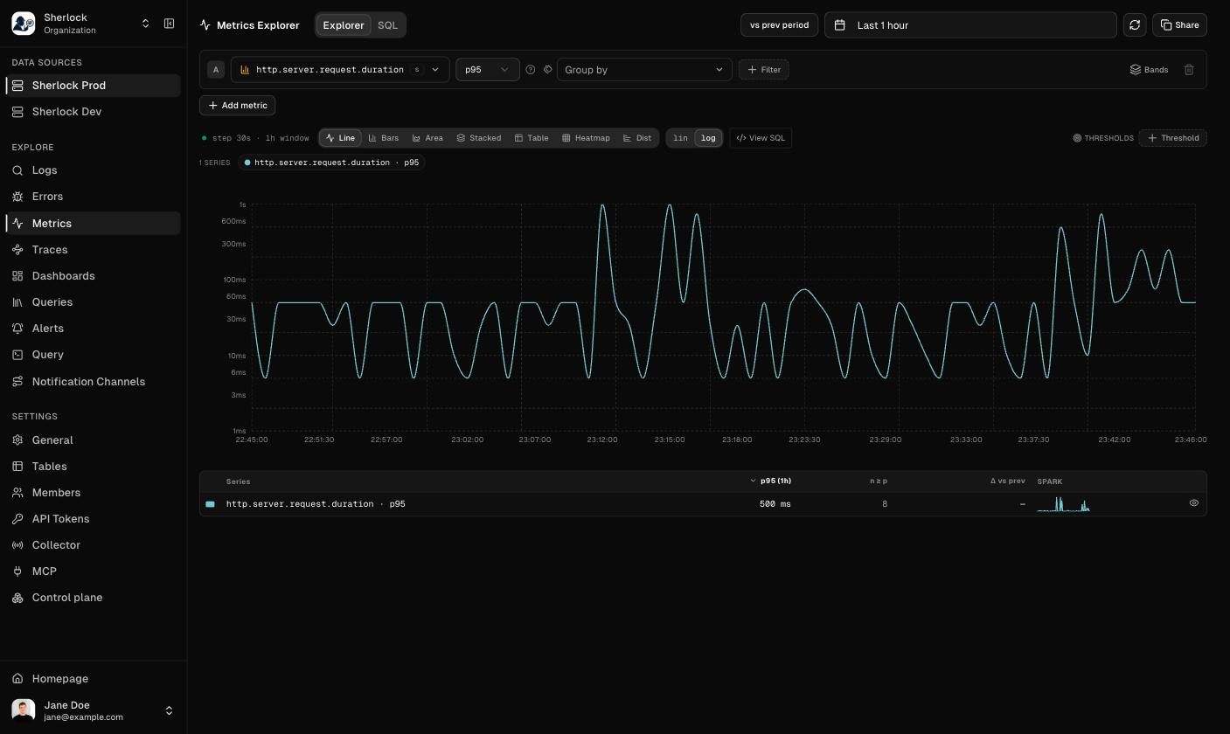1230x734 pixels.
Task: Open the Logs page
Action: (94, 170)
